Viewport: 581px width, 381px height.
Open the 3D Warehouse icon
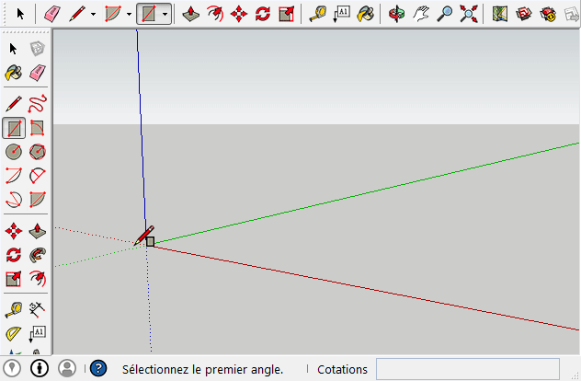[524, 14]
